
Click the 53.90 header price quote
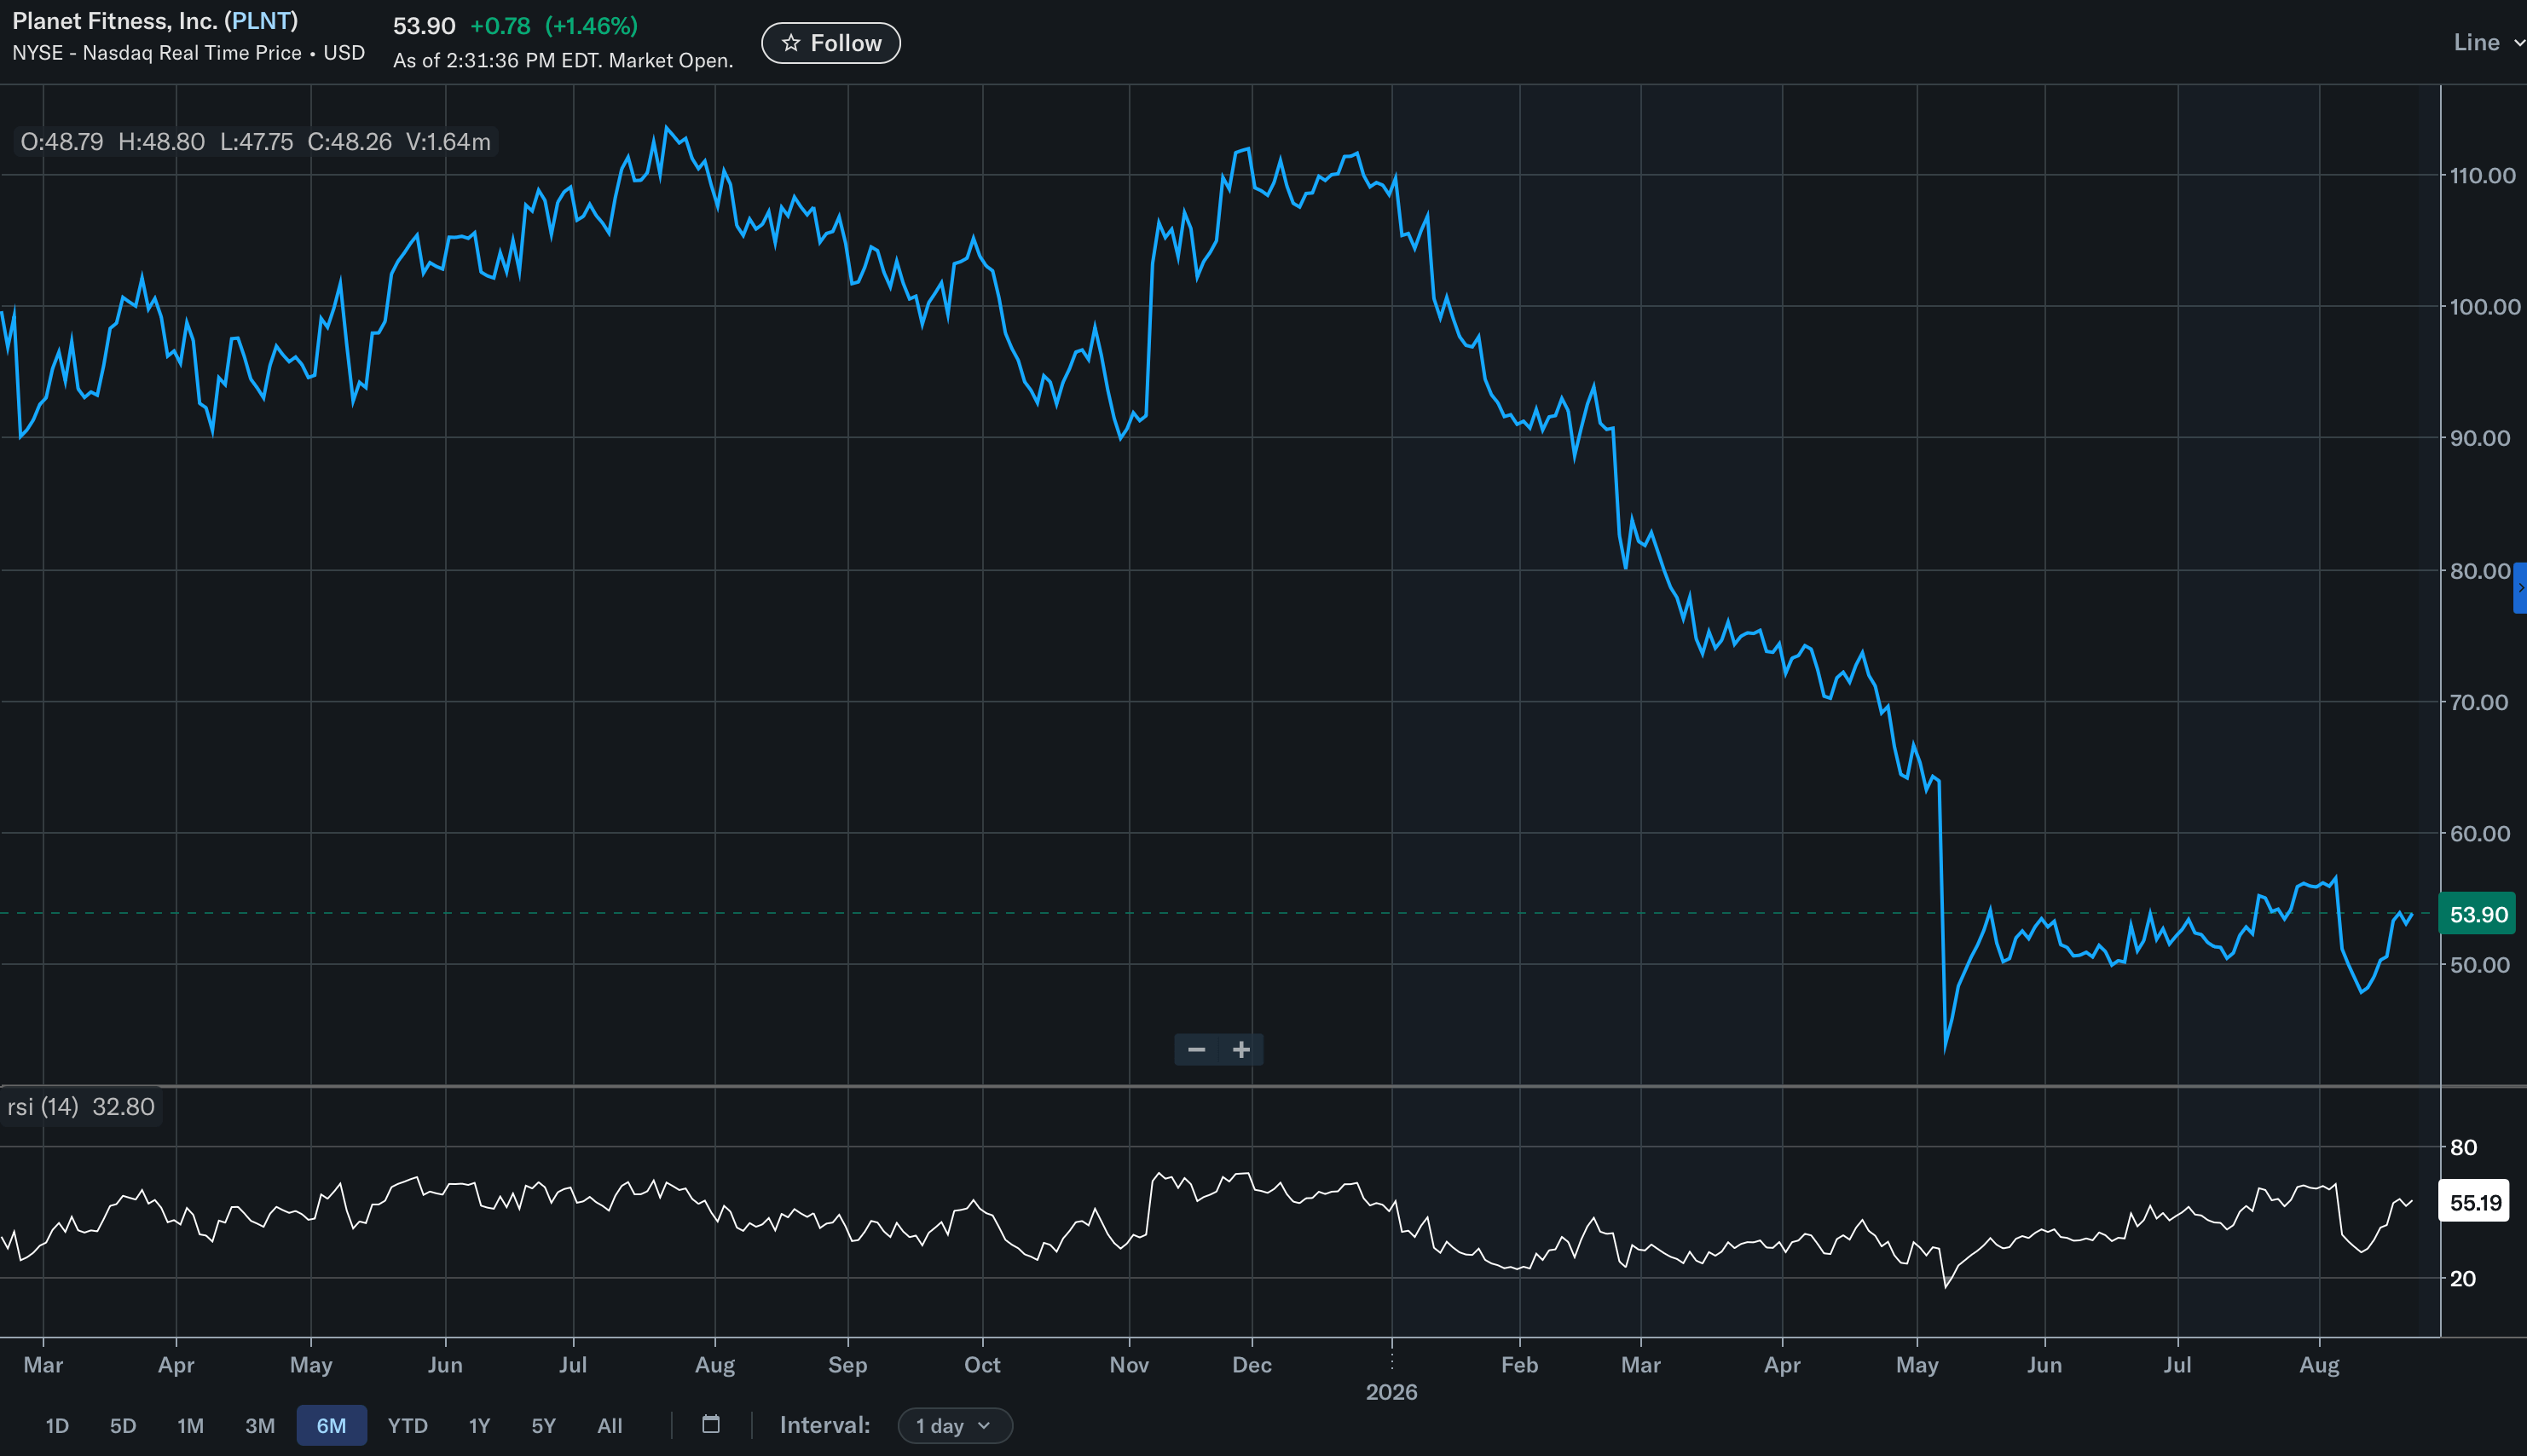pos(424,26)
